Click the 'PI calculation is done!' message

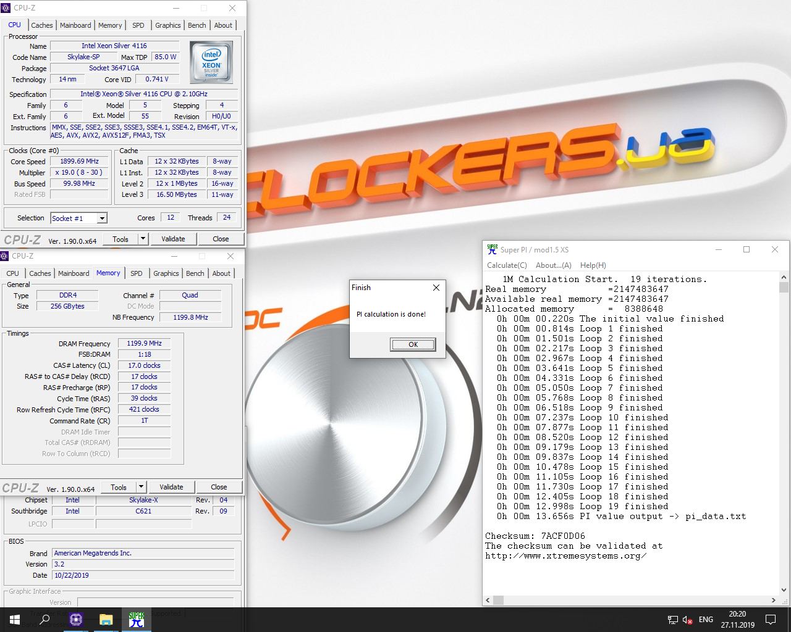pyautogui.click(x=391, y=314)
